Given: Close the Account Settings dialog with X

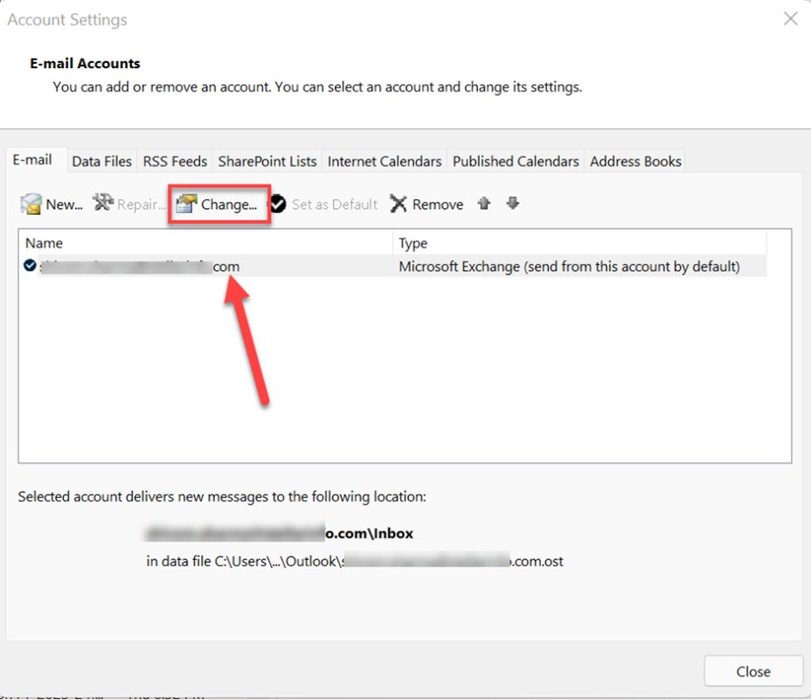Looking at the screenshot, I should [x=790, y=19].
